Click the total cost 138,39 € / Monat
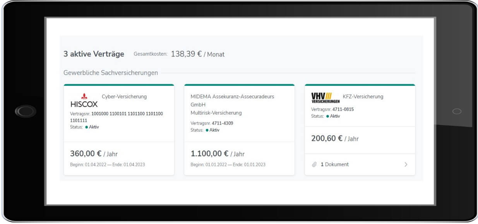The height and width of the screenshot is (224, 478). [x=197, y=54]
